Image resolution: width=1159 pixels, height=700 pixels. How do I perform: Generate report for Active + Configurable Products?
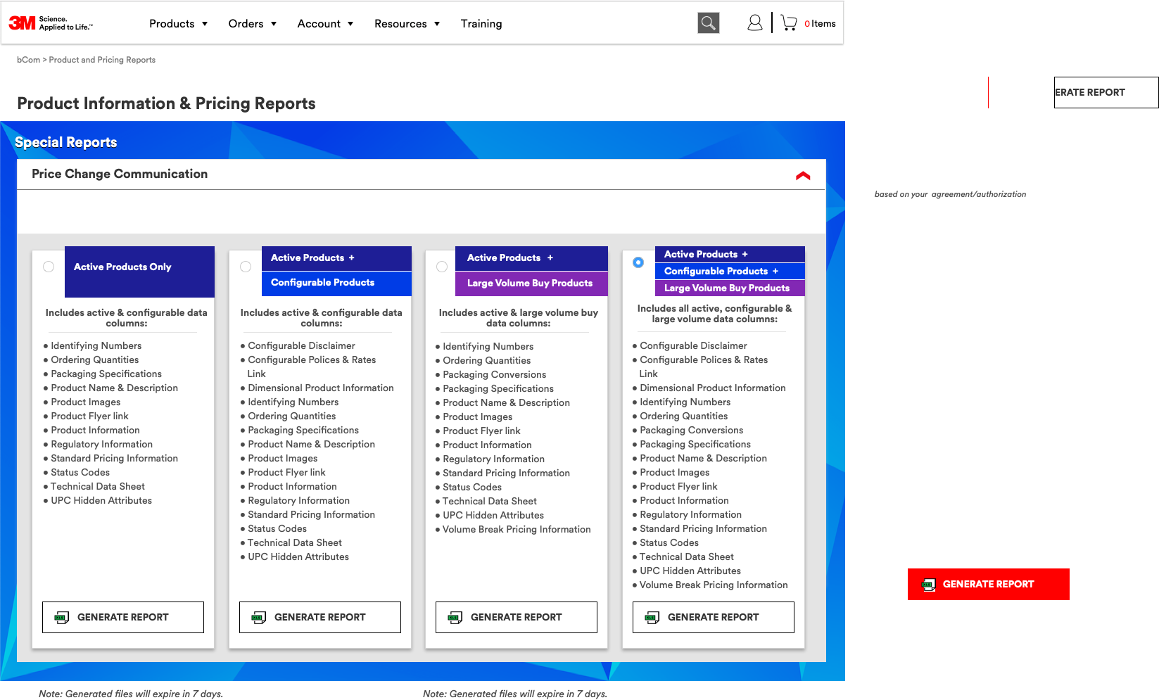click(x=320, y=617)
